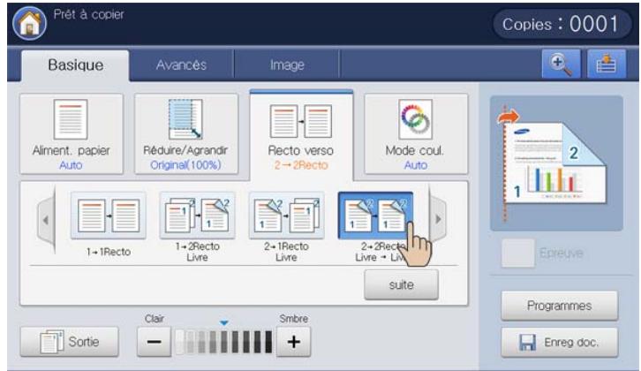The height and width of the screenshot is (371, 641).
Task: Click the Copies counter field
Action: point(560,24)
